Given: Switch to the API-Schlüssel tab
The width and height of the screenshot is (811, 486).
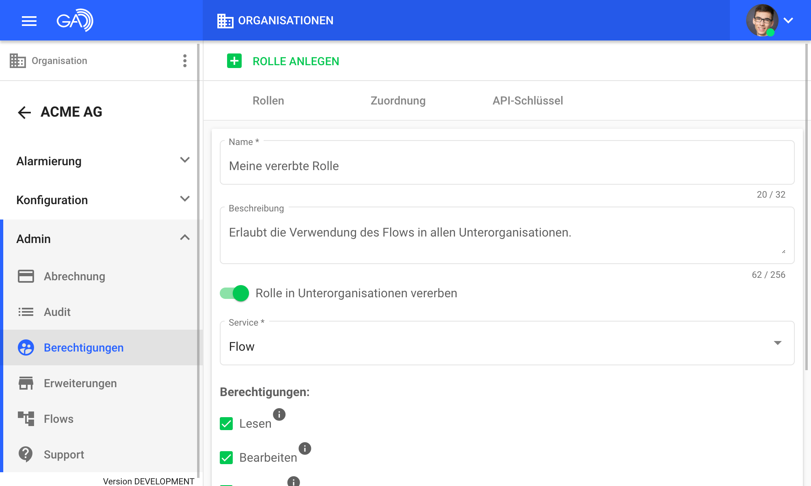Looking at the screenshot, I should pos(528,100).
